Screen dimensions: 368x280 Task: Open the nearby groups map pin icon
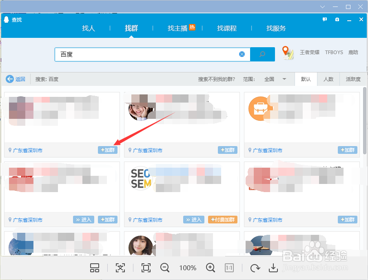(x=288, y=52)
